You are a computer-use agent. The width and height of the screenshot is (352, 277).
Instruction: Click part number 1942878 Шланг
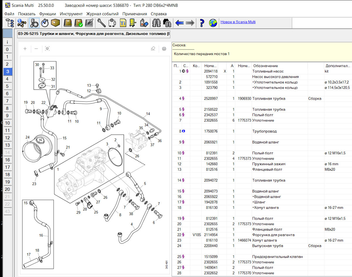point(211,202)
